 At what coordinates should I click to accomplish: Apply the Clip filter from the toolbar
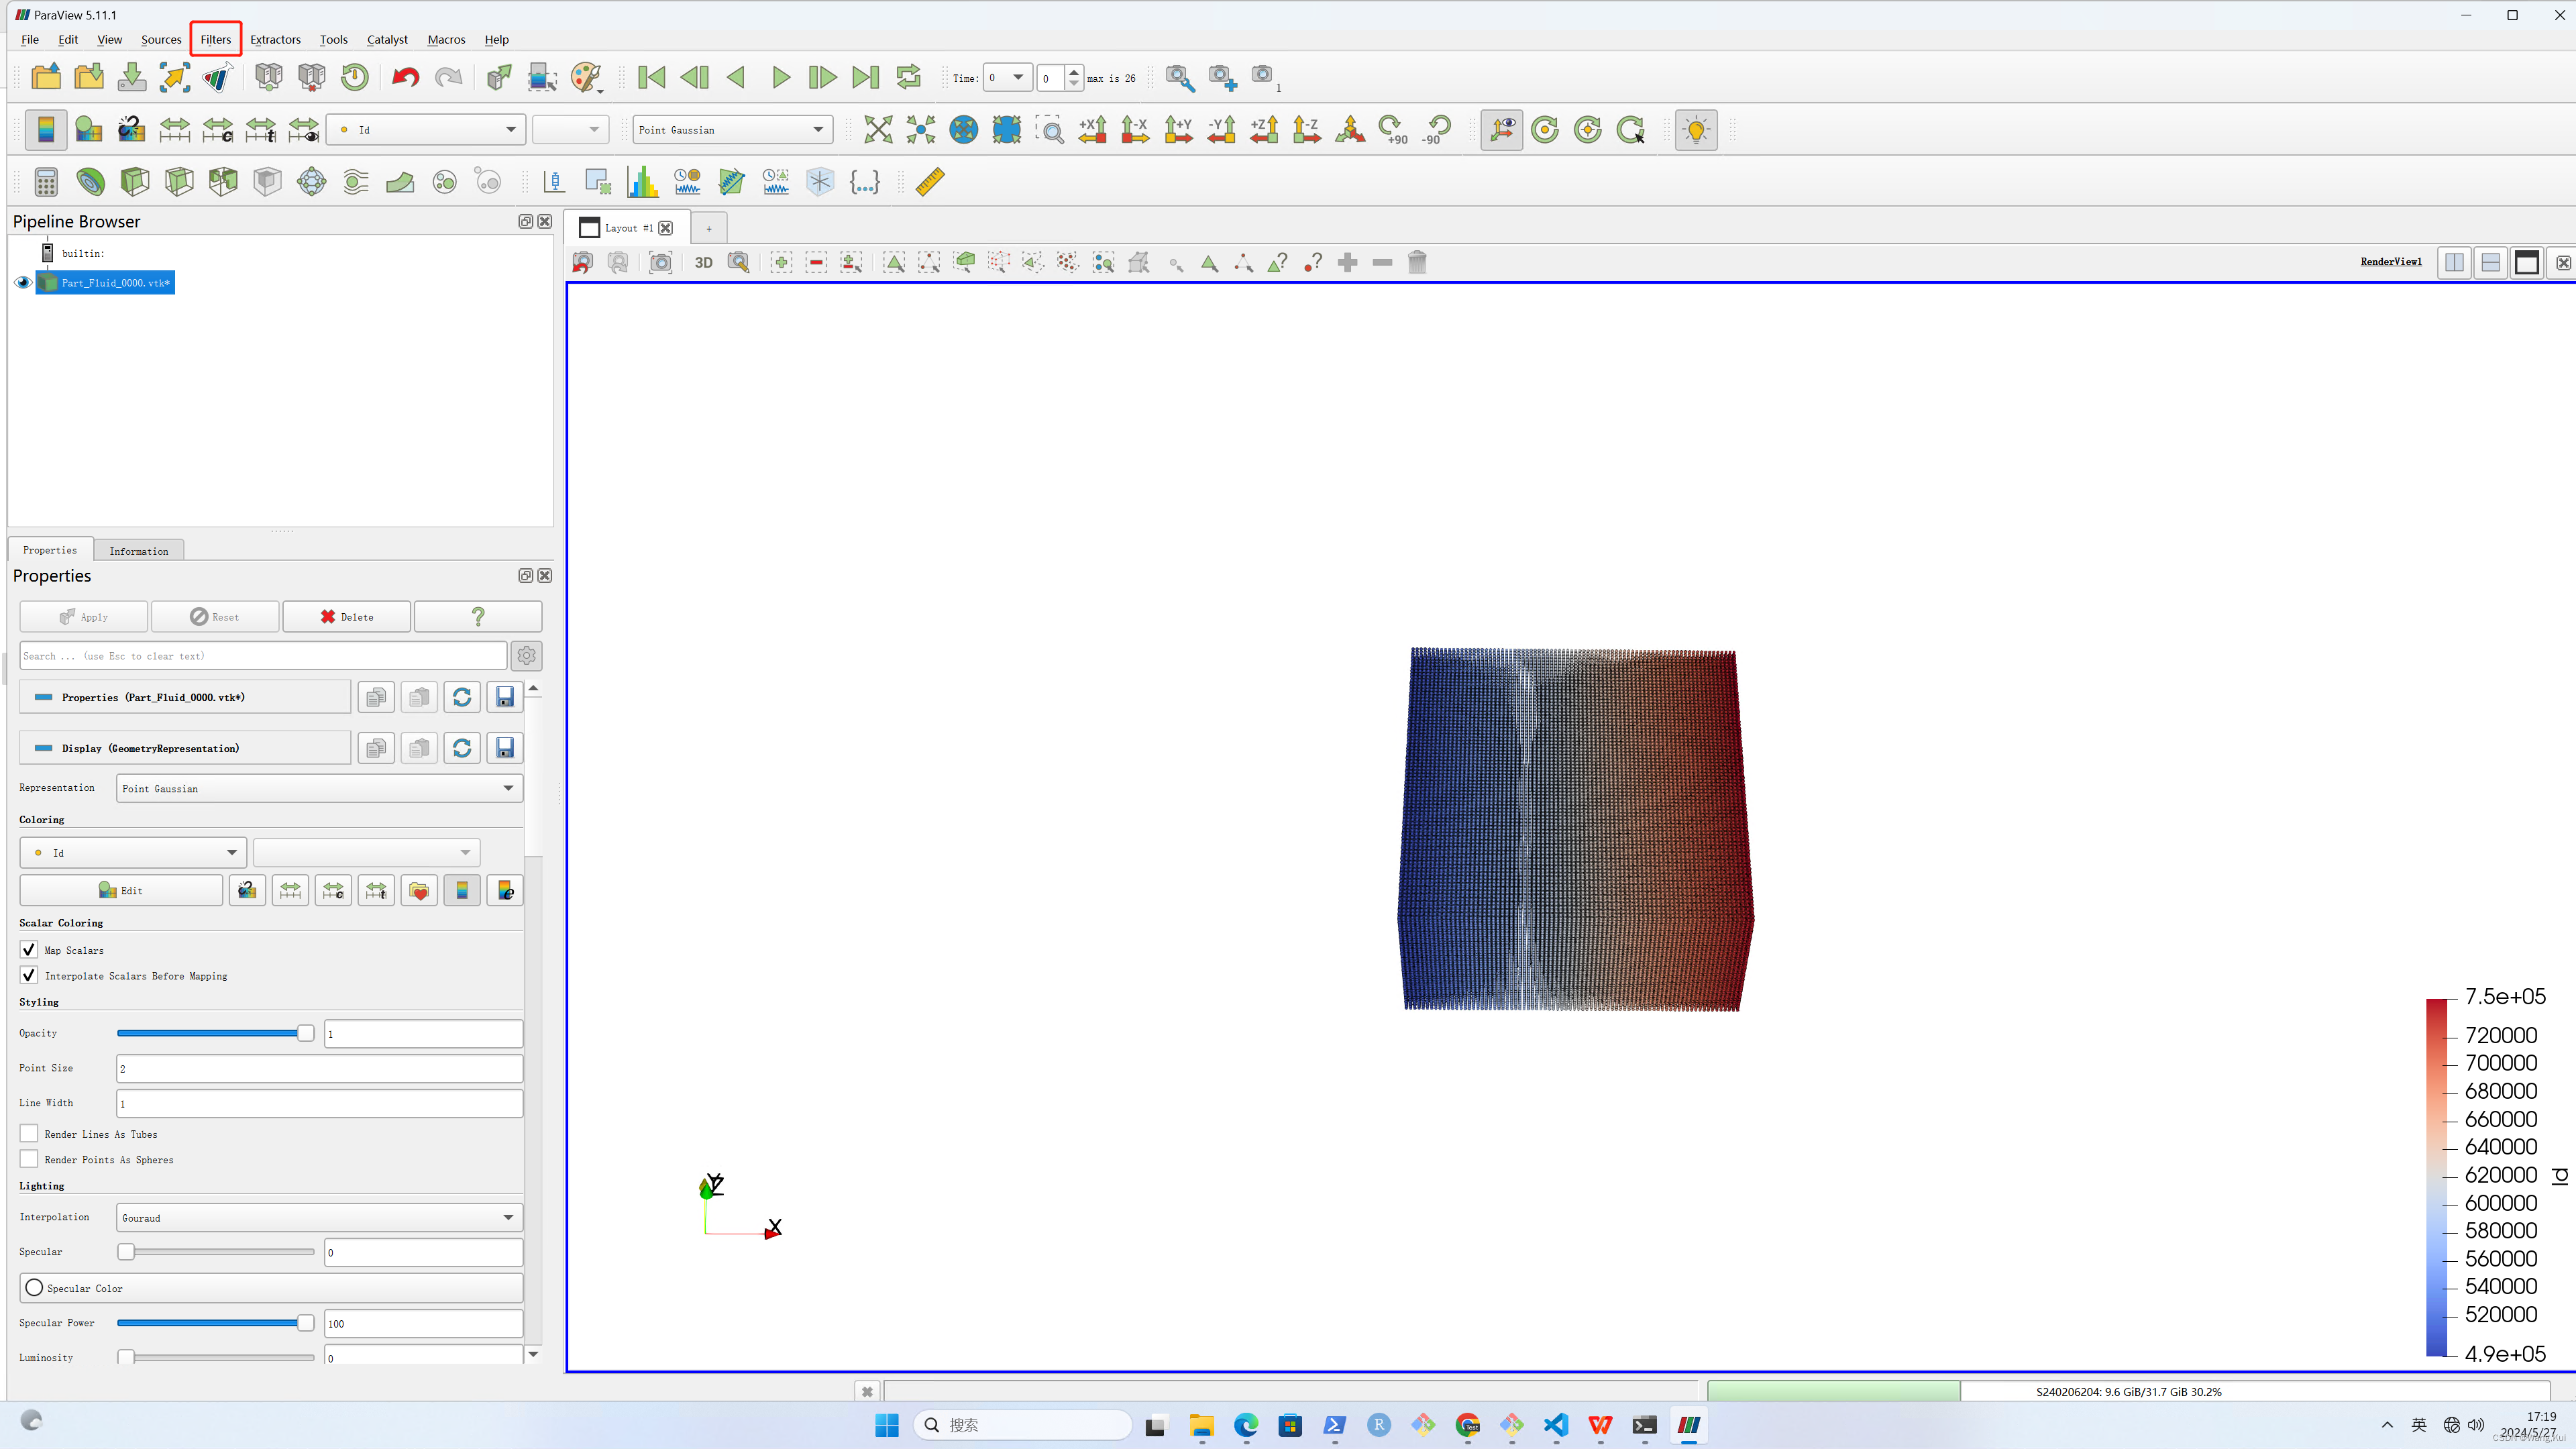(135, 181)
